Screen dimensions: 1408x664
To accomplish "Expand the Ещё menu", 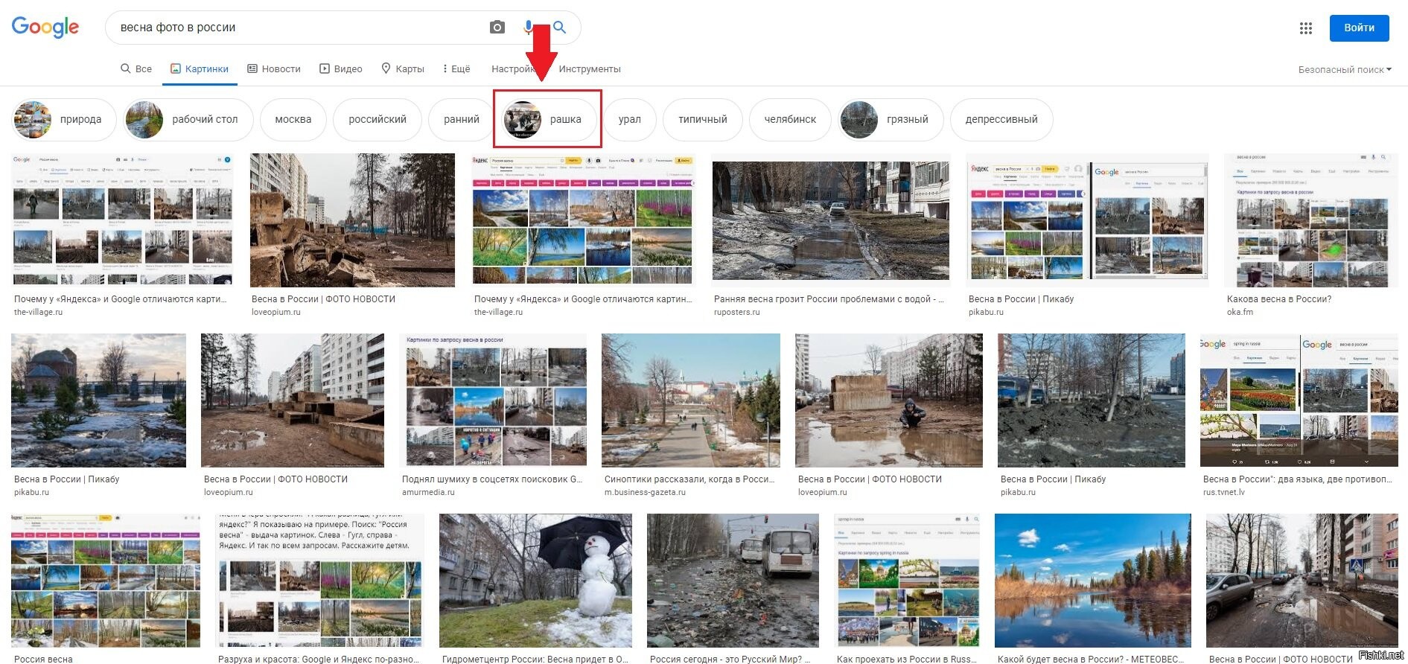I will coord(456,68).
